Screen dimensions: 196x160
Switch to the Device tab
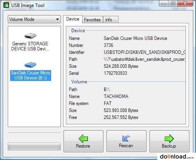point(73,19)
